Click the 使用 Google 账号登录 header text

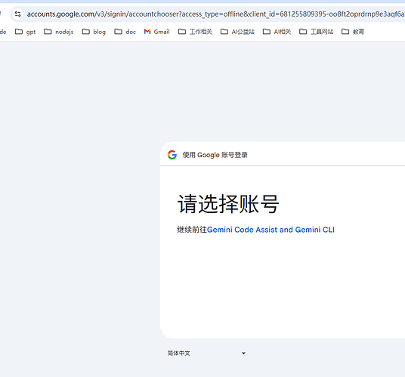(215, 155)
